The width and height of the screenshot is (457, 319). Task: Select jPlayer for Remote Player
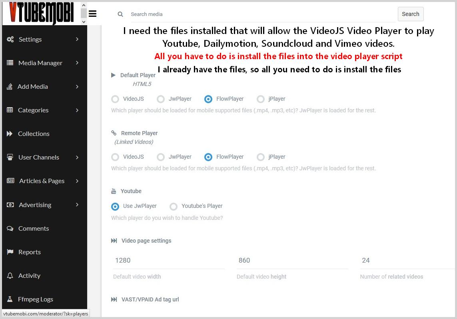click(261, 157)
